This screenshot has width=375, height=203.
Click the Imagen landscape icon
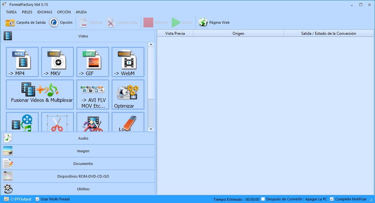(x=8, y=151)
